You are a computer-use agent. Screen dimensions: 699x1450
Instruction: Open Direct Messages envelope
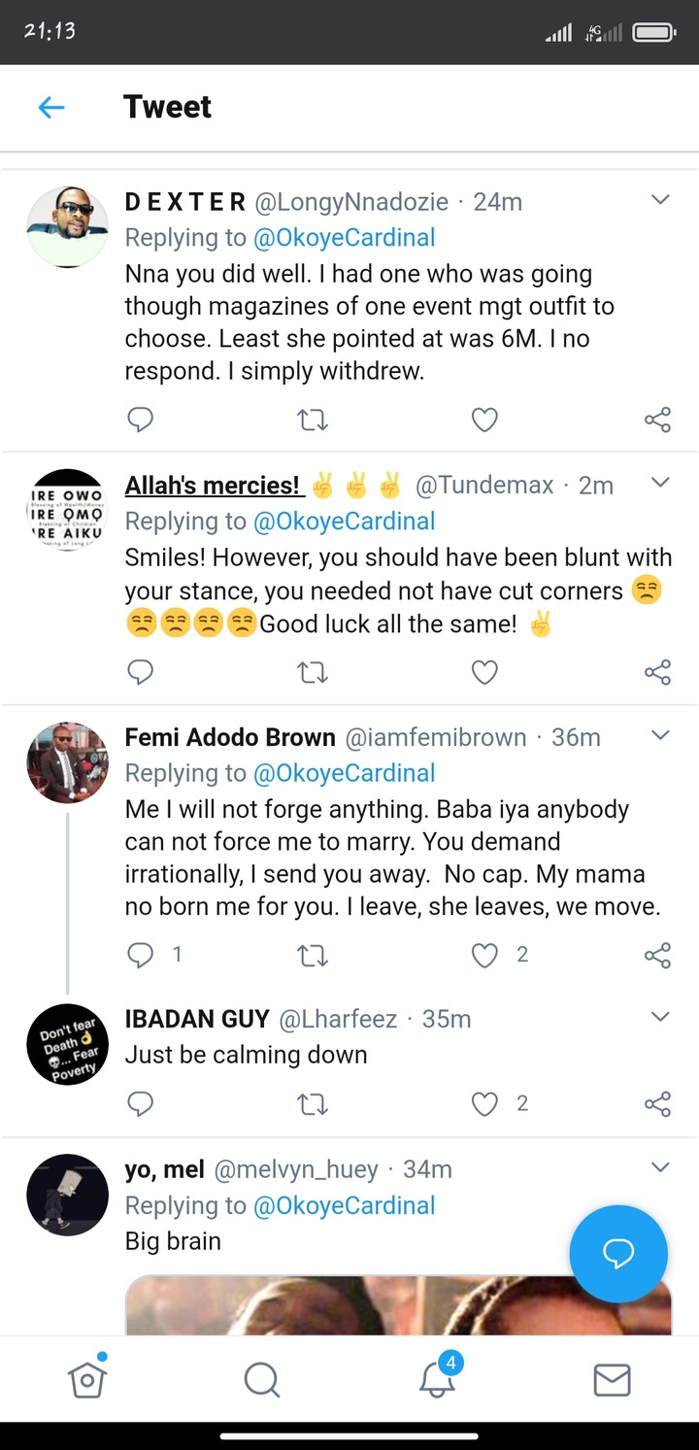point(612,1379)
